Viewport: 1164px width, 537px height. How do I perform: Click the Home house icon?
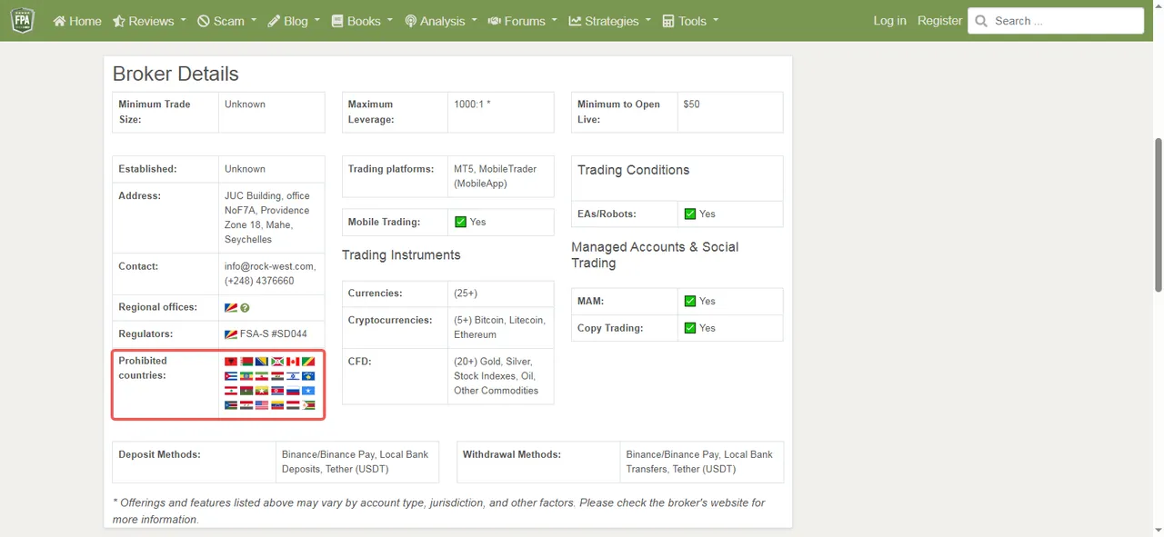[59, 21]
